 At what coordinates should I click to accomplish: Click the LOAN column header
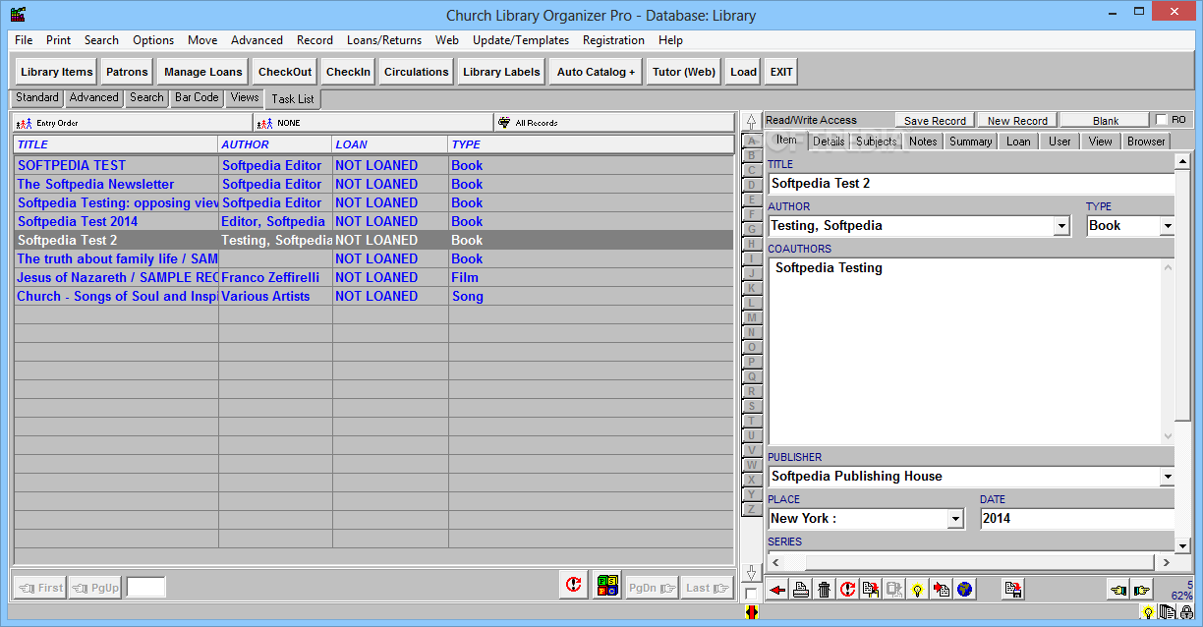390,144
